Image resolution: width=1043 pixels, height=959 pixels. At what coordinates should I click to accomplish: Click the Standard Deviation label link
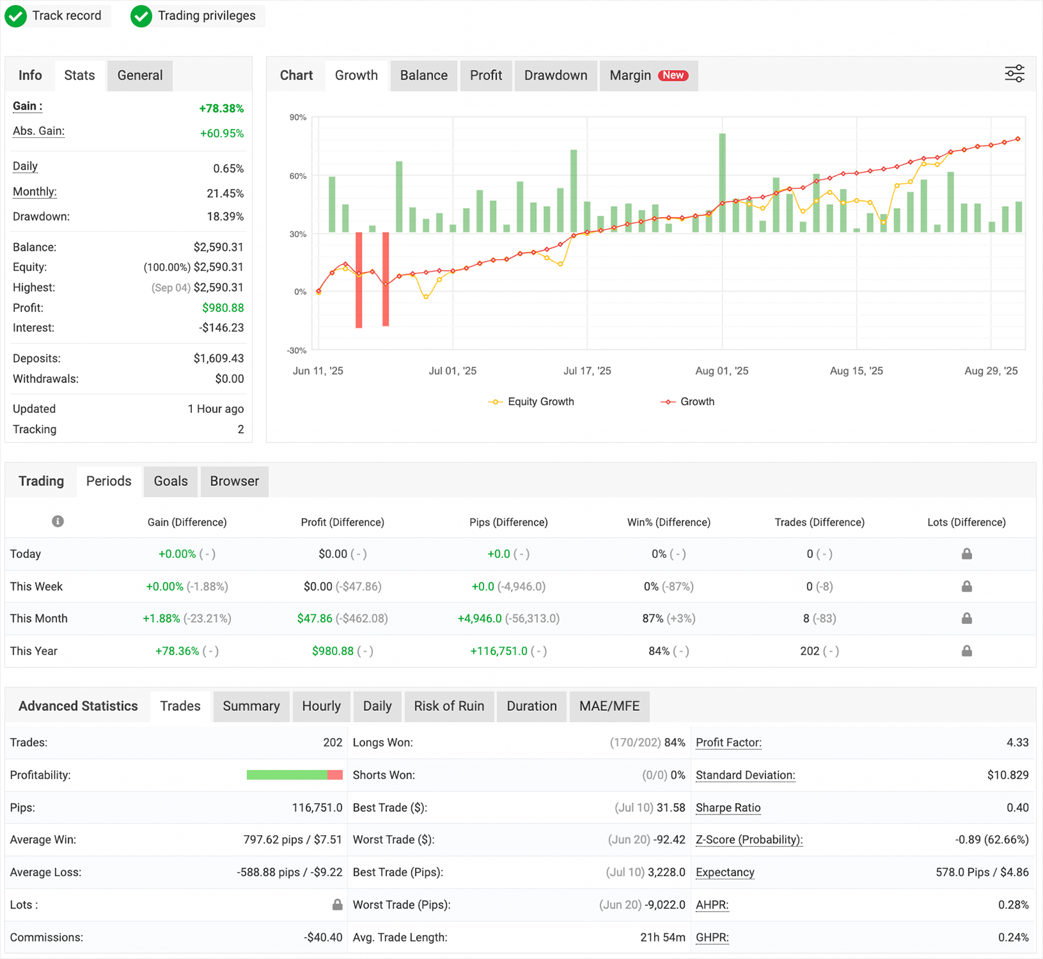745,775
